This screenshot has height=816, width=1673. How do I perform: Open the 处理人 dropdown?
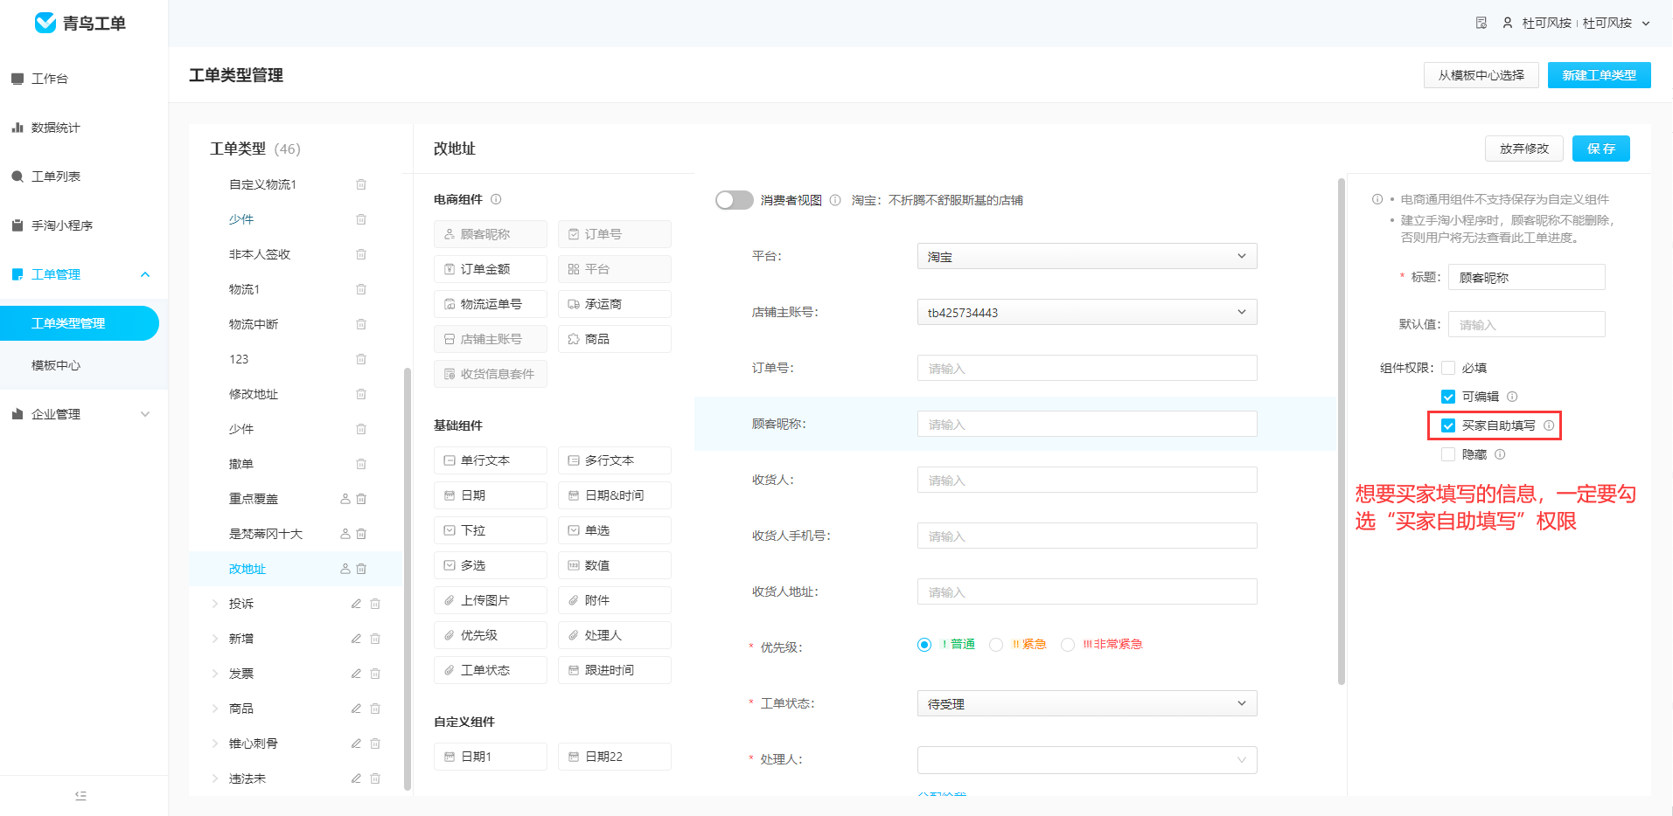[1087, 760]
